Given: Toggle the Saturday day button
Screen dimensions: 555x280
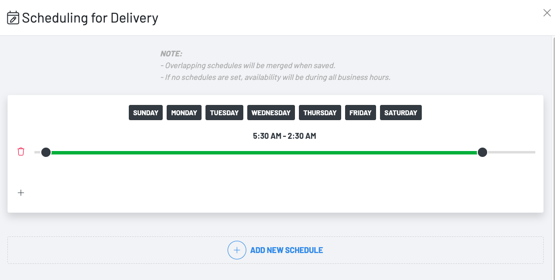Looking at the screenshot, I should pyautogui.click(x=401, y=113).
